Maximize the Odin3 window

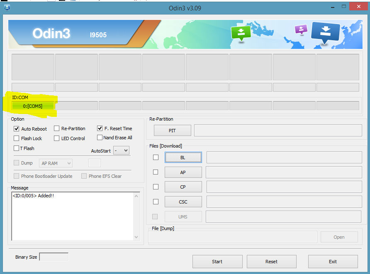tap(344, 7)
